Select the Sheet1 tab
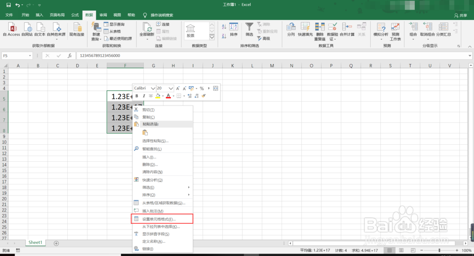Screen dimensions: 474x256 pos(35,242)
